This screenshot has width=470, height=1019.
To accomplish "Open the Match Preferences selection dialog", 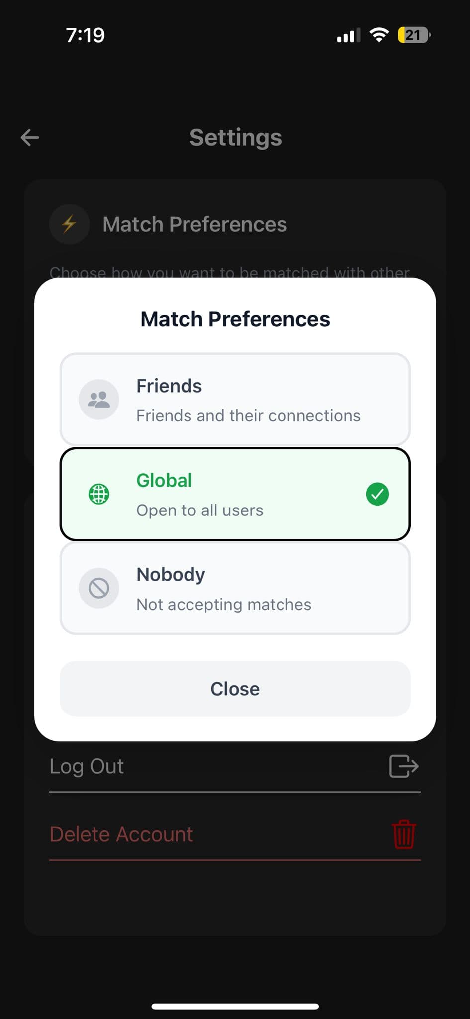I will [x=194, y=224].
